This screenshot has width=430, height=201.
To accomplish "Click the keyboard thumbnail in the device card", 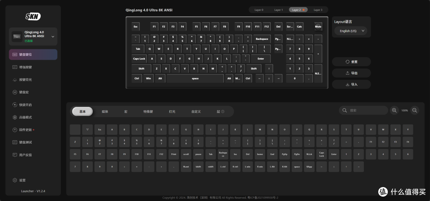I will pos(17,36).
